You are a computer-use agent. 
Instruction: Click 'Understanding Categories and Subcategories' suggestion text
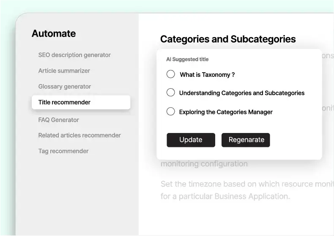click(242, 93)
